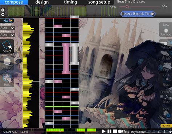This screenshot has height=134, width=172.
Task: Zoom out the timeline with minus icon
Action: pos(3,14)
